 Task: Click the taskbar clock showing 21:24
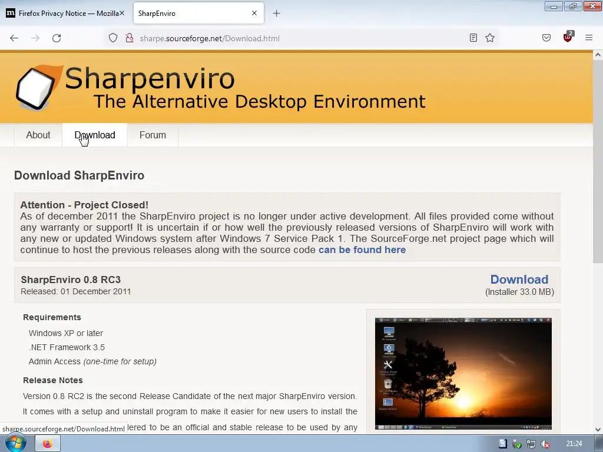point(574,444)
